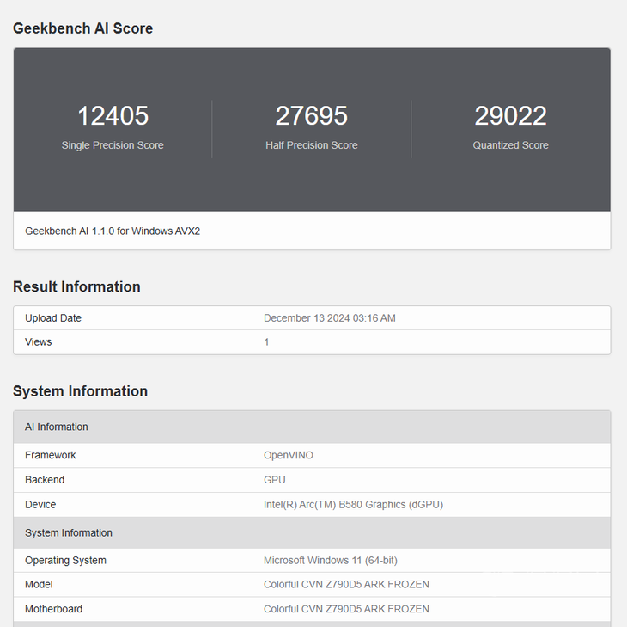Select the OpenVINO framework value
Viewport: 627px width, 627px height.
point(288,455)
